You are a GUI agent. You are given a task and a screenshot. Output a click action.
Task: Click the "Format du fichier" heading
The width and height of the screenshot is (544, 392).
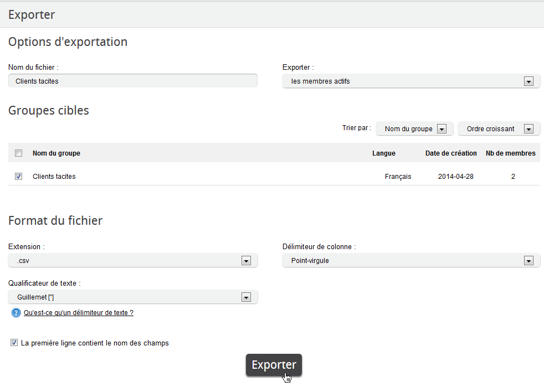[55, 220]
